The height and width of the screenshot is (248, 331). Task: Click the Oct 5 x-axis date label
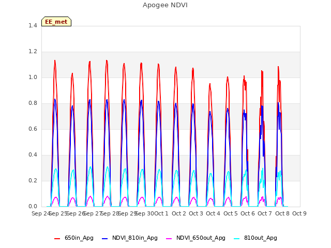point(231,213)
